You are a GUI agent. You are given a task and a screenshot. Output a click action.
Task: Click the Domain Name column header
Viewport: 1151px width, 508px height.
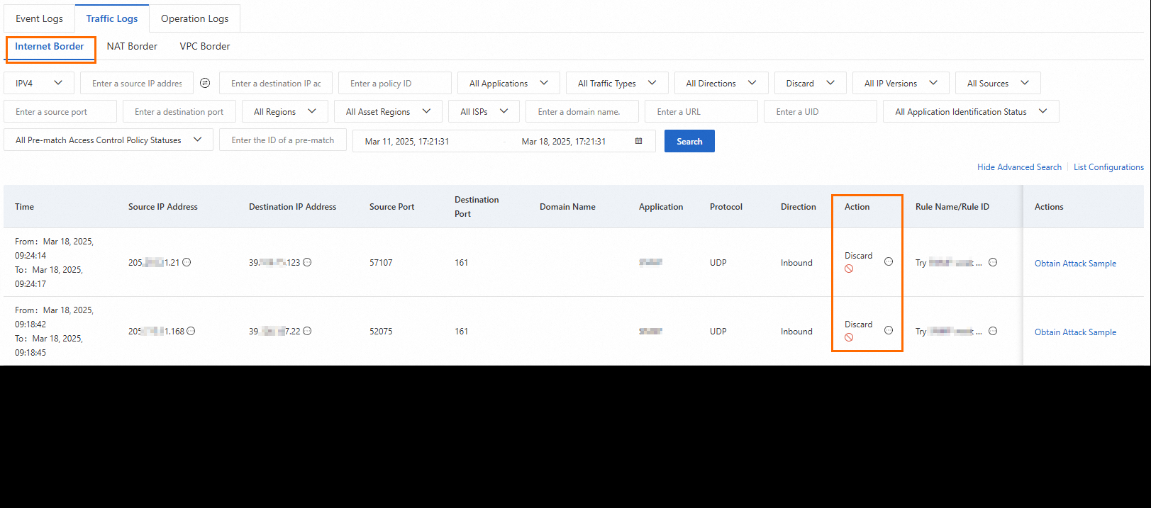point(567,206)
